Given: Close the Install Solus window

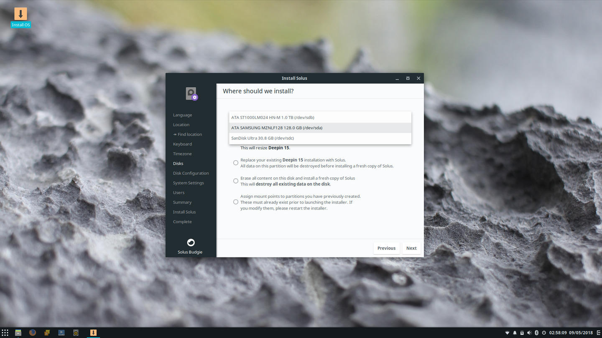Looking at the screenshot, I should 418,78.
